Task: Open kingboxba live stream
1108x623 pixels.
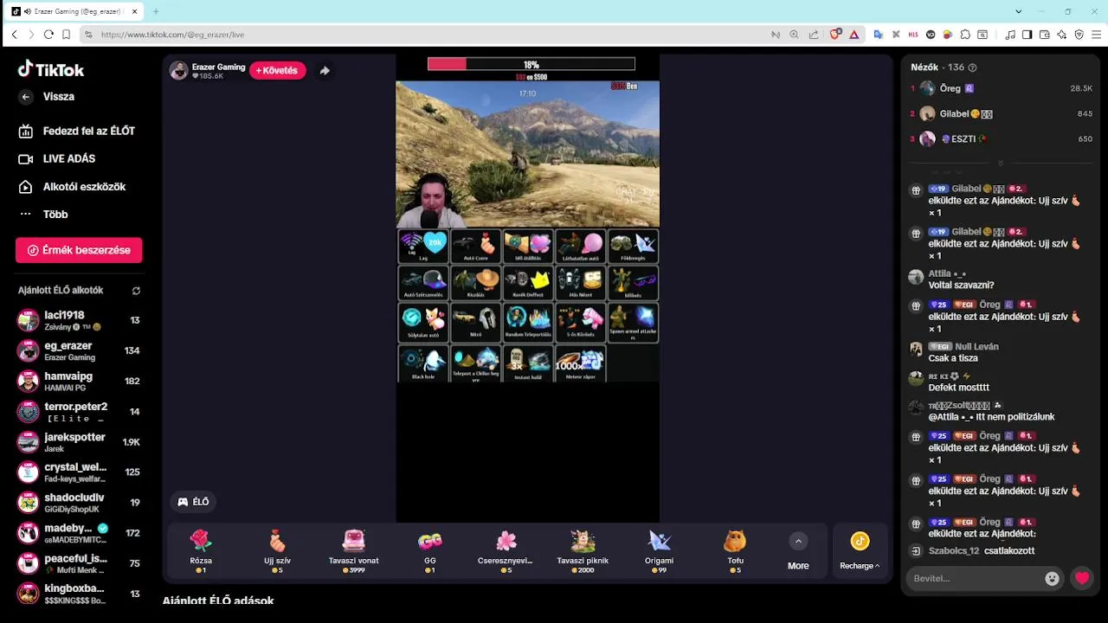Action: click(x=79, y=594)
